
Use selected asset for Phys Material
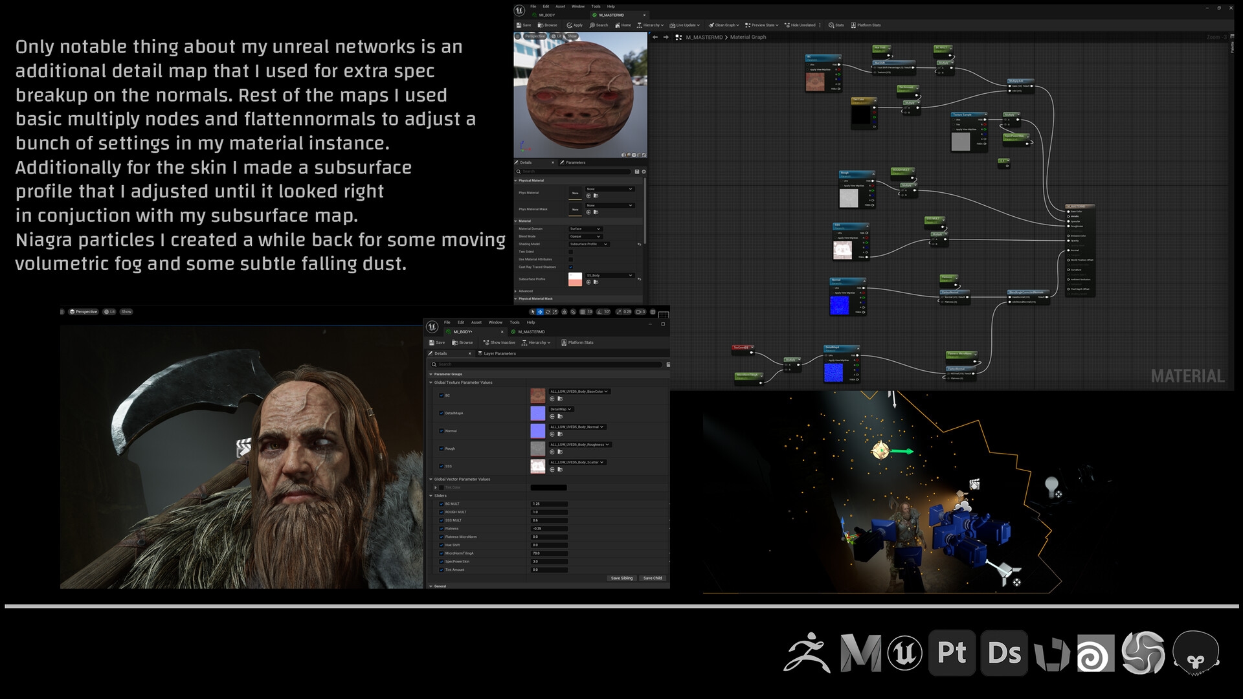tap(588, 195)
